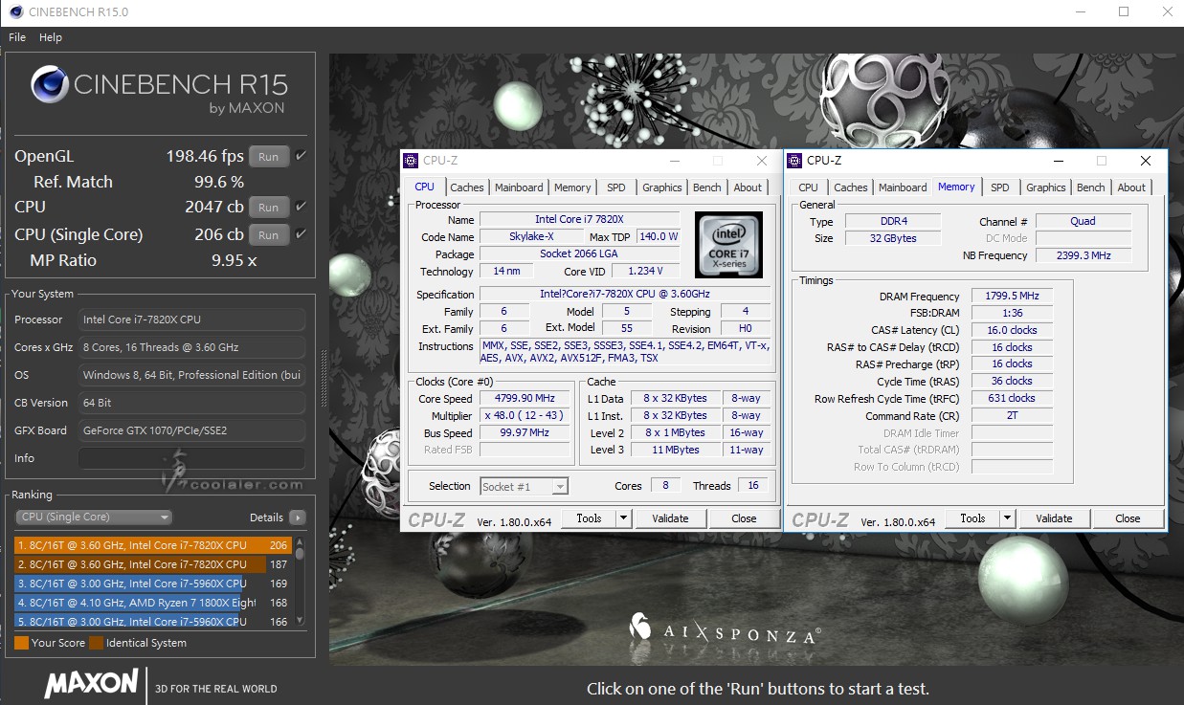Click Core Speed value 4799.90 MHz
The height and width of the screenshot is (705, 1184).
coord(526,399)
